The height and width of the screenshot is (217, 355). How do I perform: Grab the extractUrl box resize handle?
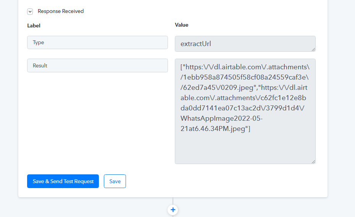click(313, 49)
